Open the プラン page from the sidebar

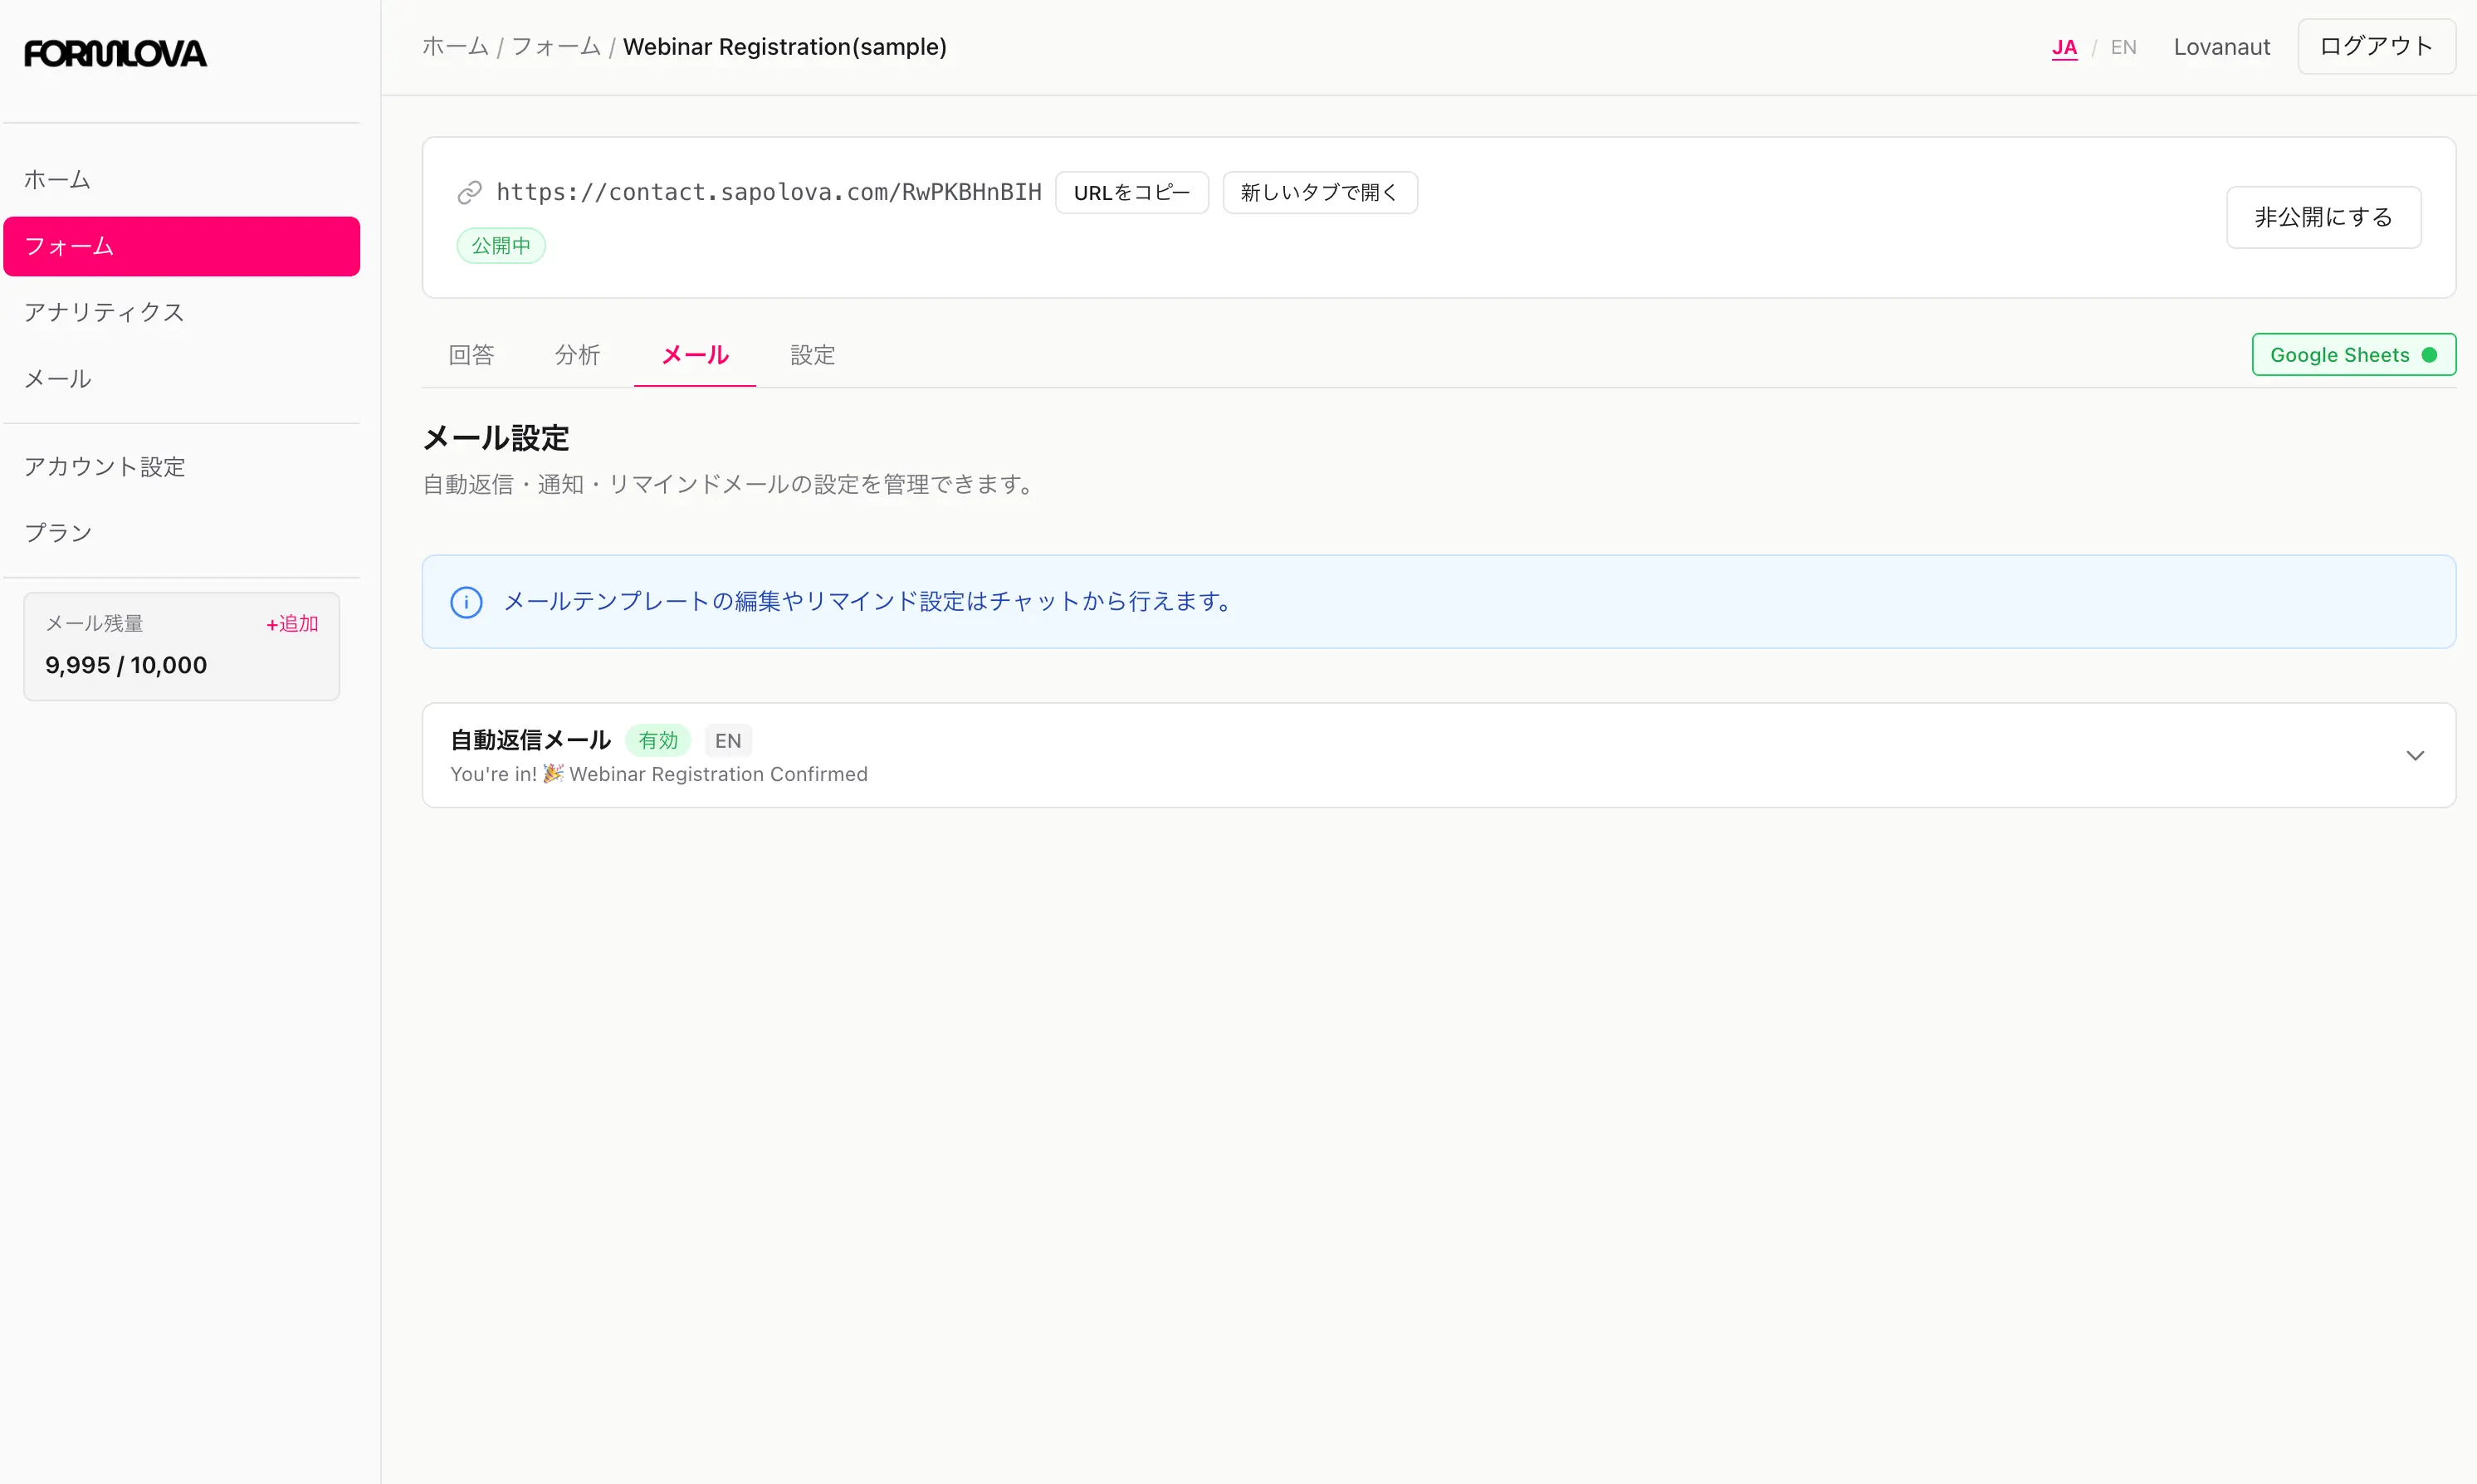57,532
